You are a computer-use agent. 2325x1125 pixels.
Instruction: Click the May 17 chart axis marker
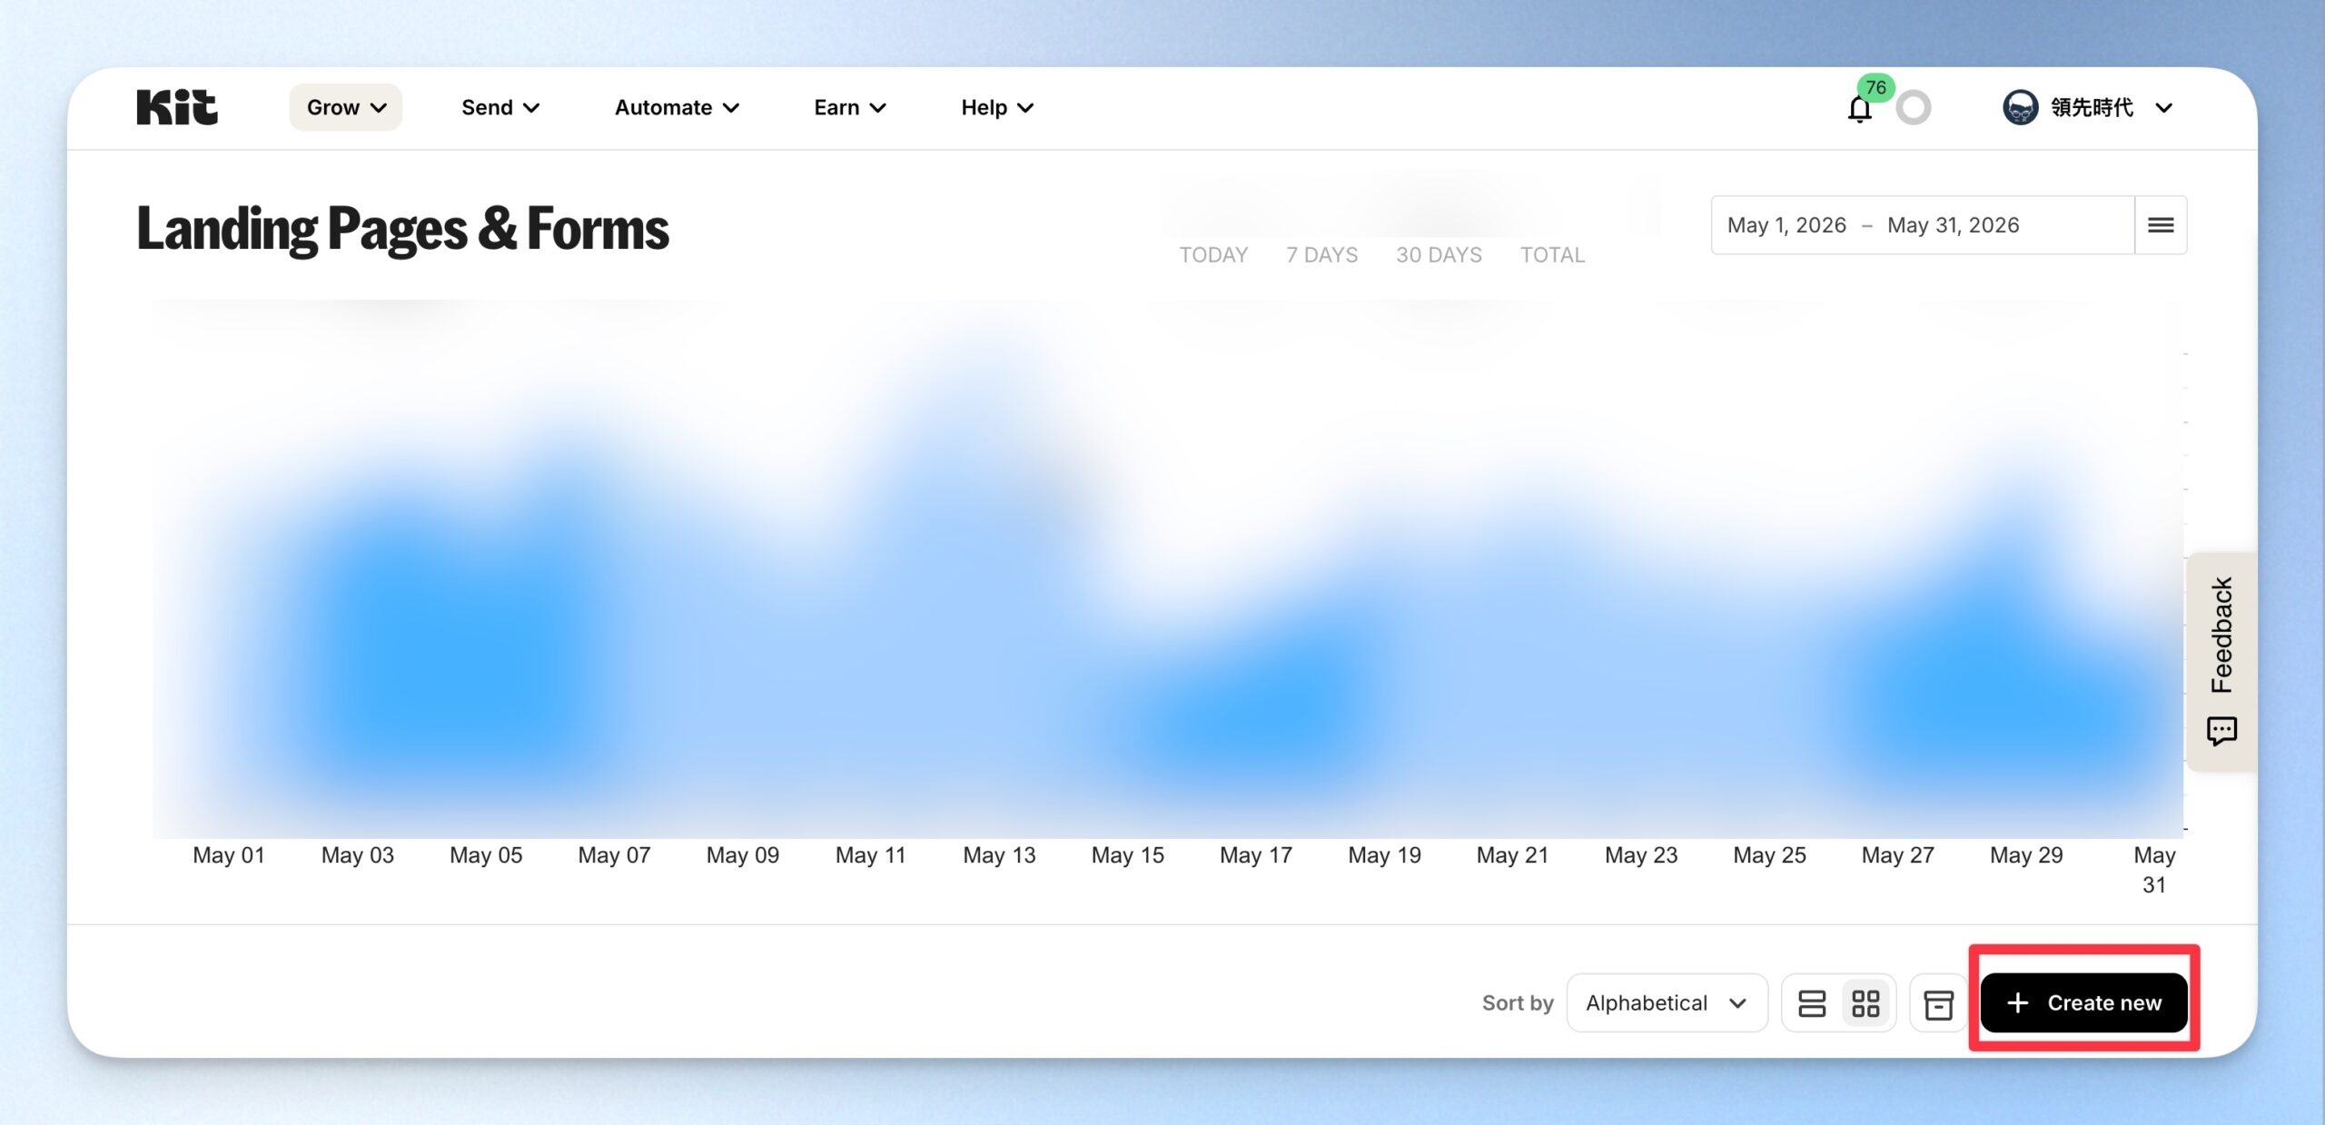click(x=1255, y=855)
